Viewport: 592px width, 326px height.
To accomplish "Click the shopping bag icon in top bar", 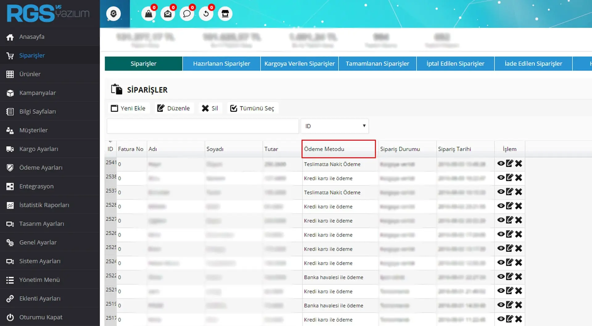I will pyautogui.click(x=149, y=14).
